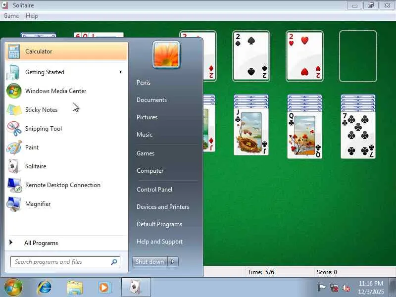Open Remote Desktop Connection icon

click(x=14, y=185)
